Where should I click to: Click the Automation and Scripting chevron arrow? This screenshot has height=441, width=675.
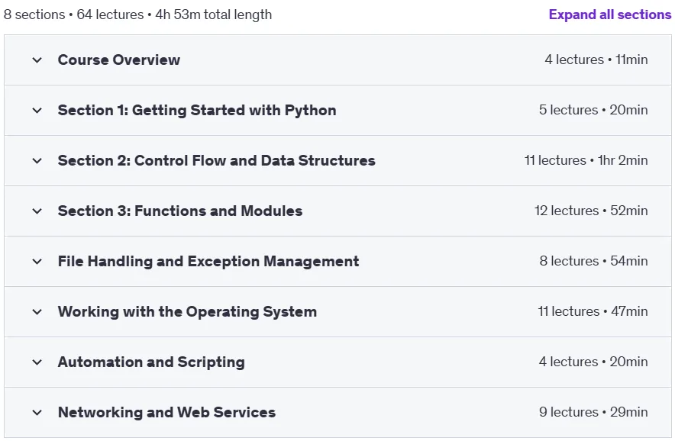coord(37,362)
